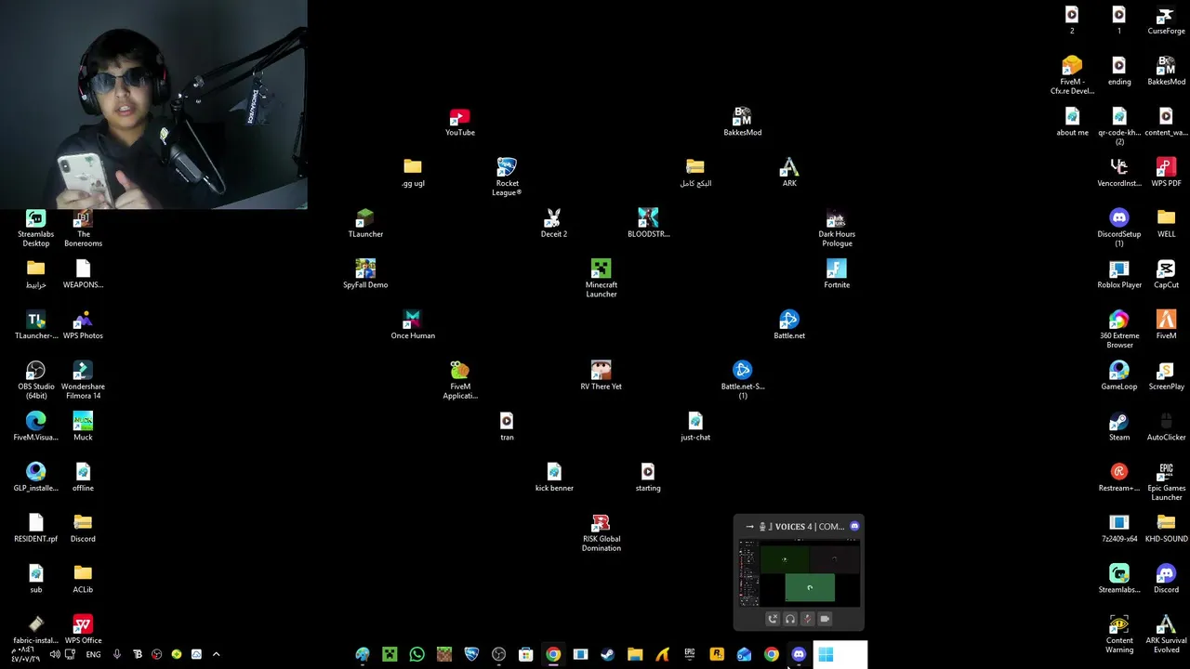Disconnect call button in Discord preview
The height and width of the screenshot is (669, 1190).
tap(772, 619)
